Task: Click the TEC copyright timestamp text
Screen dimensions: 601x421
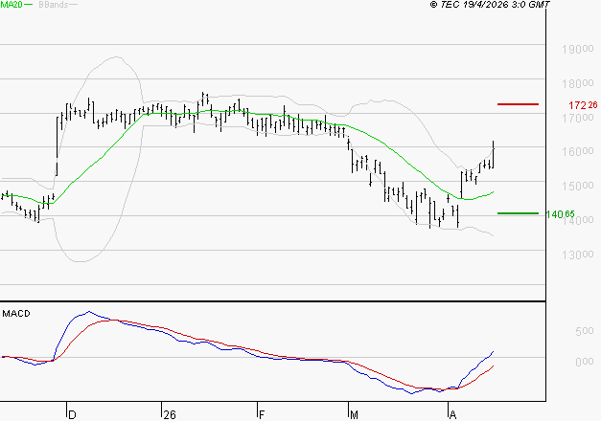Action: pos(490,6)
